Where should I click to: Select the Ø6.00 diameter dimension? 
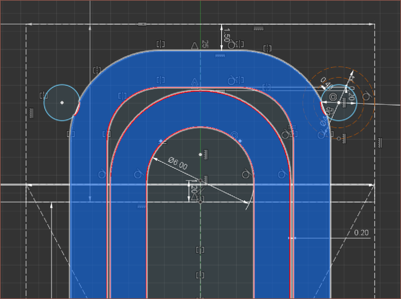pyautogui.click(x=178, y=163)
